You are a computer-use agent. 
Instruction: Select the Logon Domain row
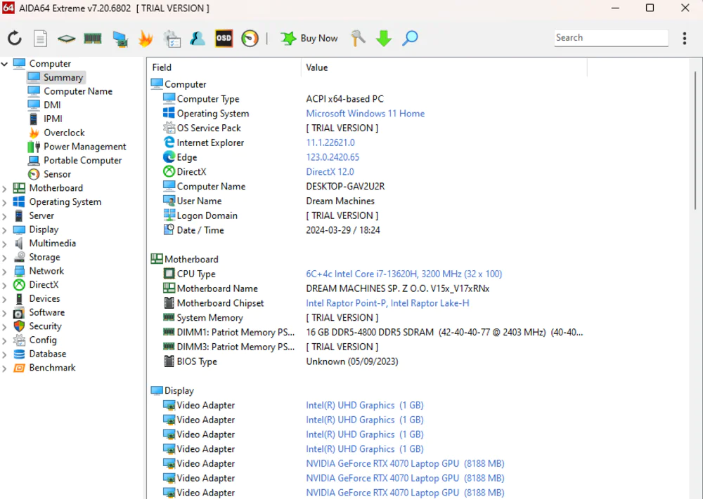point(271,215)
